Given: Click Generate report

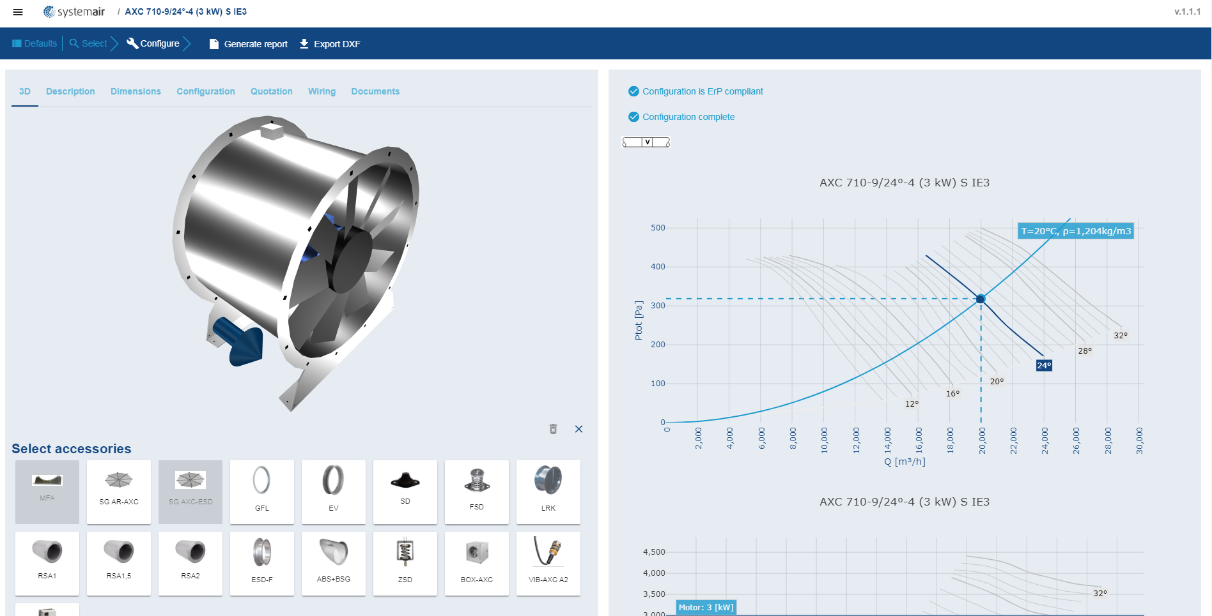Looking at the screenshot, I should pyautogui.click(x=249, y=44).
